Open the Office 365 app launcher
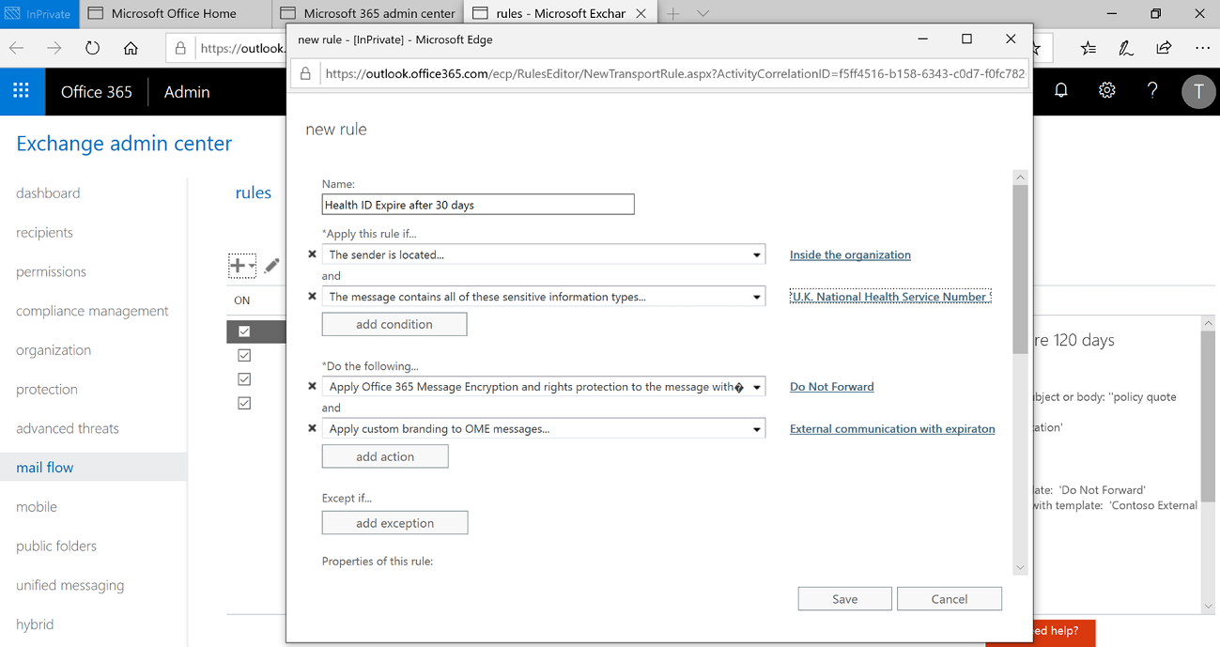The width and height of the screenshot is (1220, 647). point(21,91)
